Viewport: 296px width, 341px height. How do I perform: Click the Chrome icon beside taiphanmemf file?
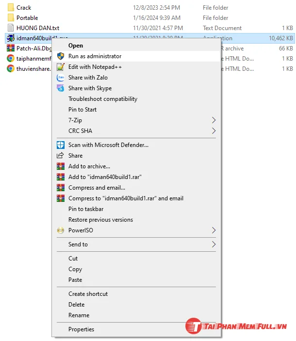tap(11, 58)
